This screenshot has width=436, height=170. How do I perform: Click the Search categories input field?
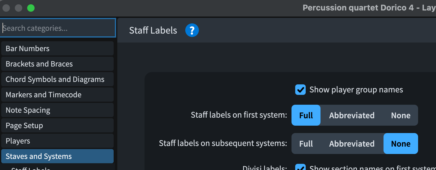tap(58, 28)
